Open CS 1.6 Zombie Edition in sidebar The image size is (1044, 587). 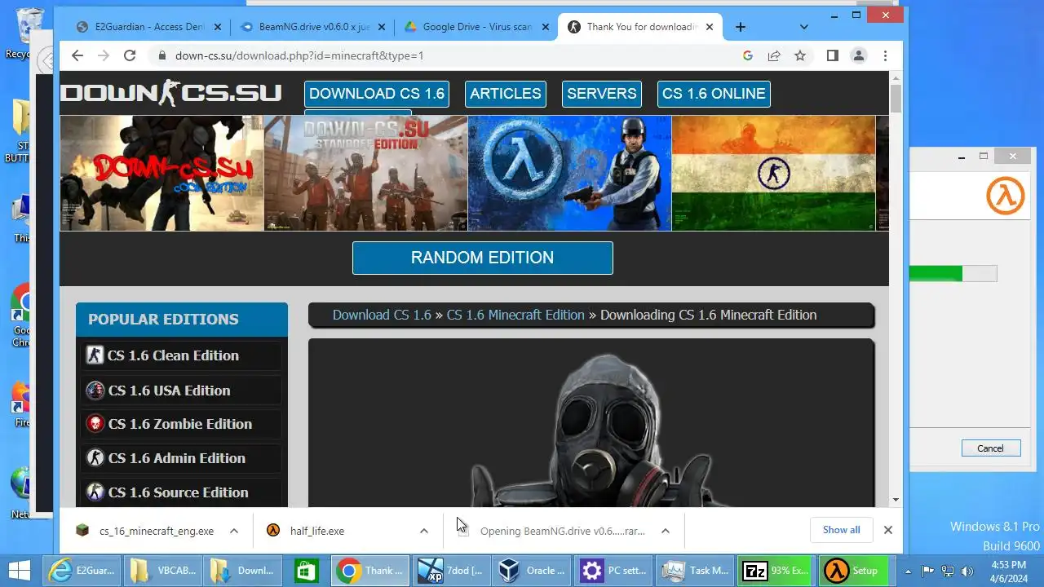tap(180, 424)
